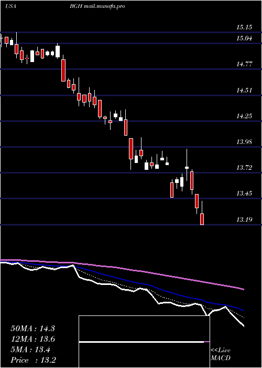This screenshot has height=368, width=262.
Task: Click the Price : 13.2 reading
Action: (33, 360)
